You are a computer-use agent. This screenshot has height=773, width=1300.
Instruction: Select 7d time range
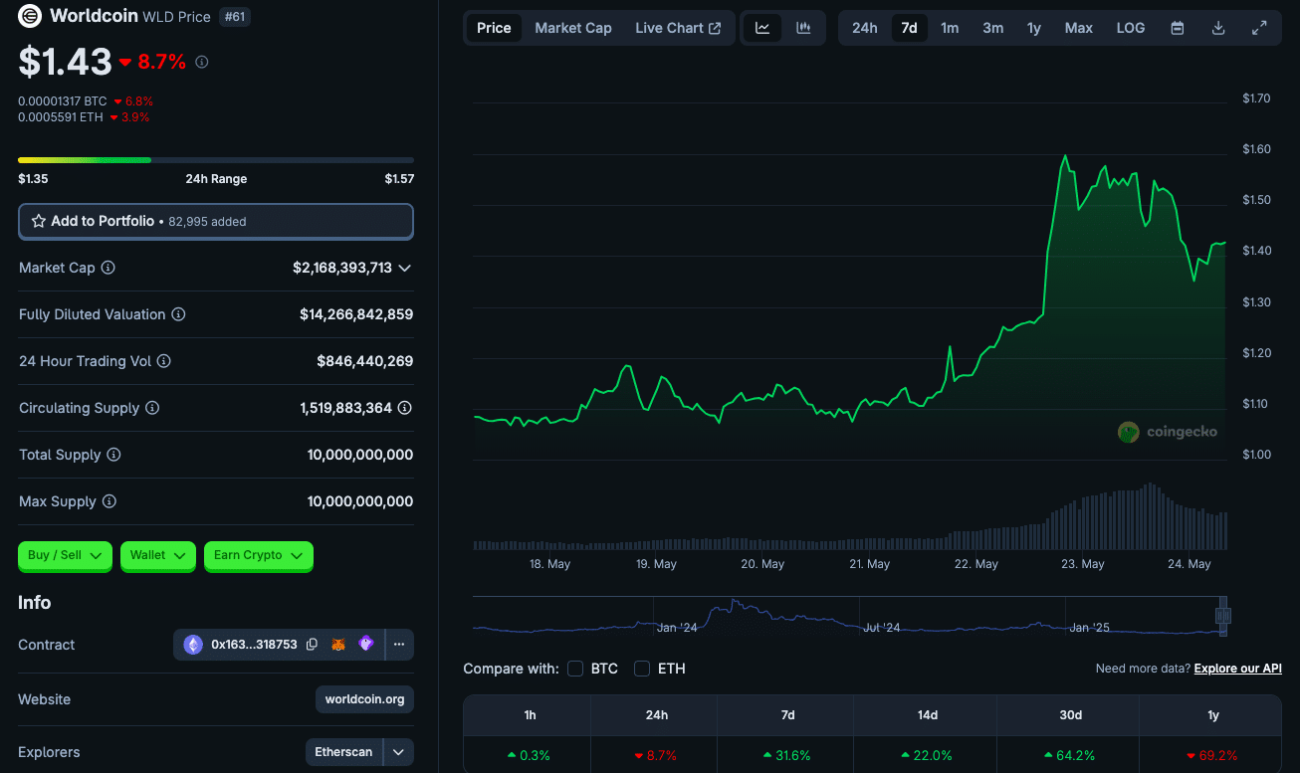pyautogui.click(x=909, y=28)
